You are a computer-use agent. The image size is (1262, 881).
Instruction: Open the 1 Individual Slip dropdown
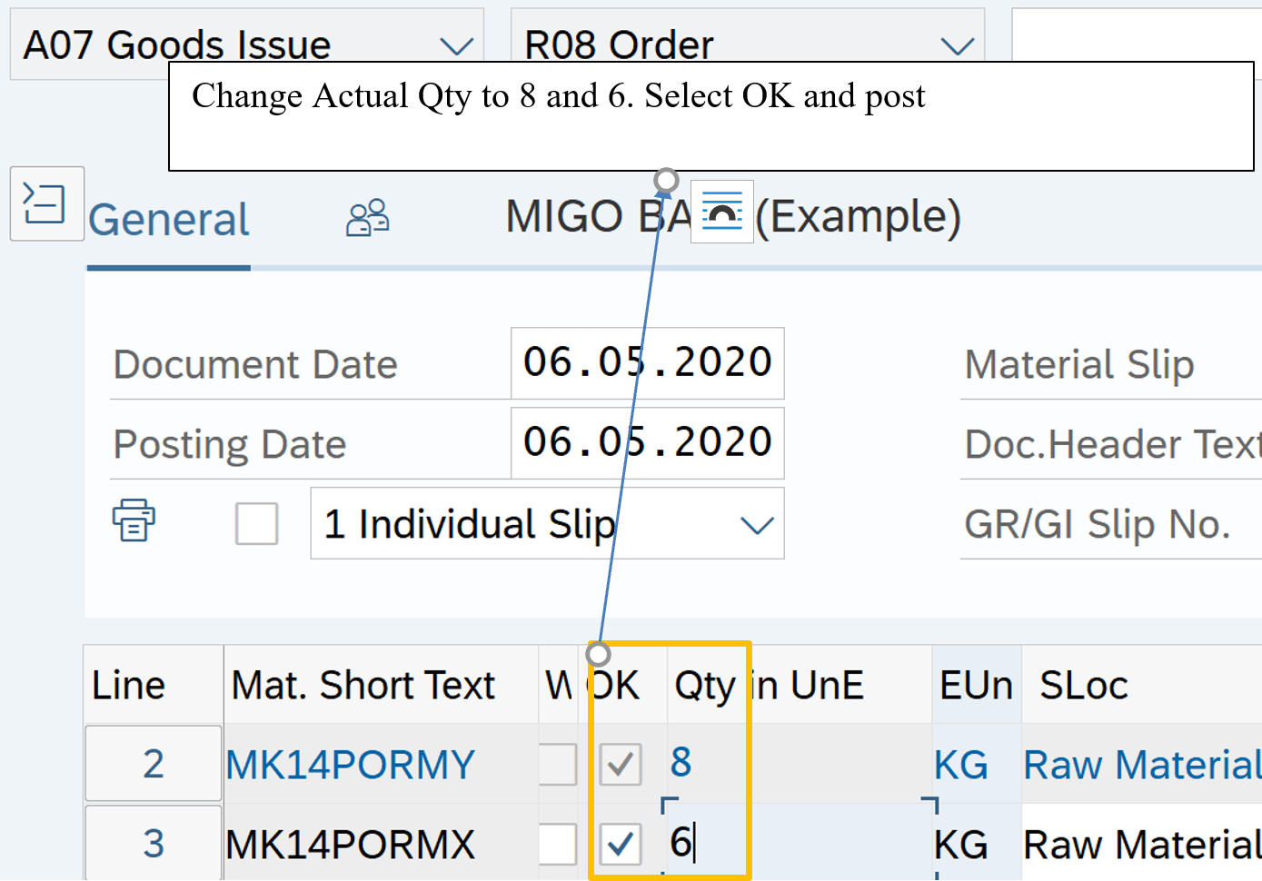click(756, 524)
